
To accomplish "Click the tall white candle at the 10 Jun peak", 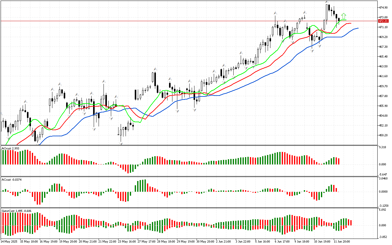I will click(x=328, y=12).
